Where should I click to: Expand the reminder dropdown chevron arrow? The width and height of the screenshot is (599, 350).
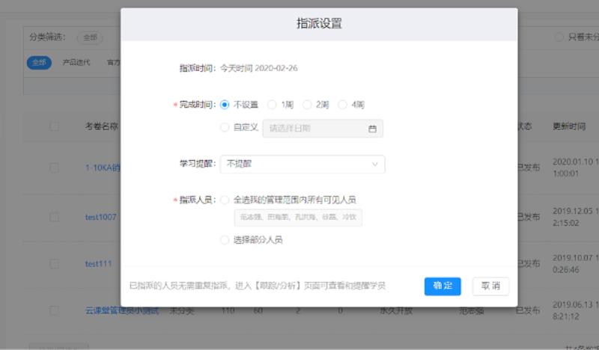click(375, 164)
